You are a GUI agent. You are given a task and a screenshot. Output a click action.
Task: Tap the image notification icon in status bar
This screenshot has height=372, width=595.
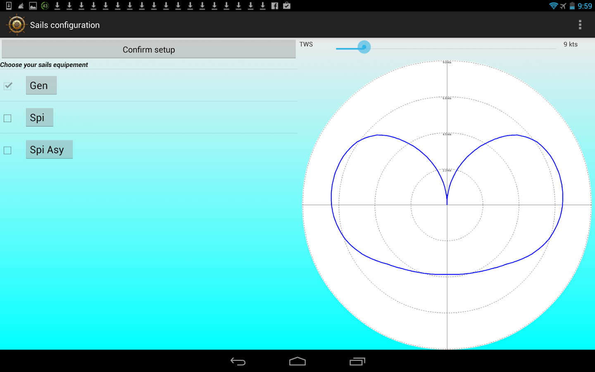33,6
